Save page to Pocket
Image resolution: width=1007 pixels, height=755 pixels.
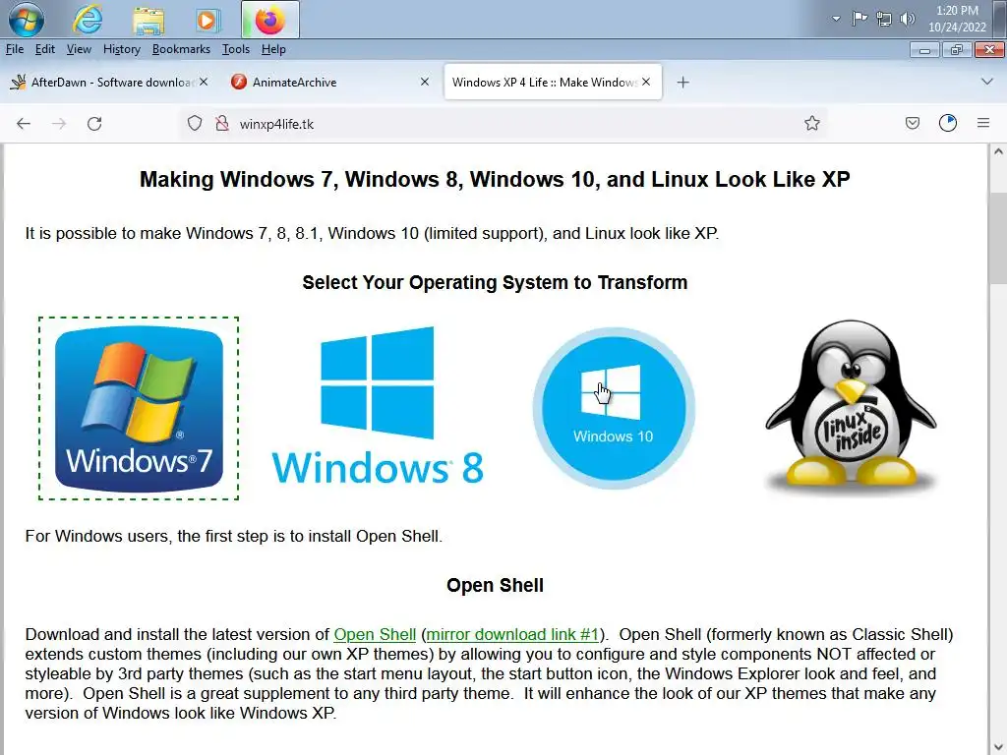coord(912,123)
